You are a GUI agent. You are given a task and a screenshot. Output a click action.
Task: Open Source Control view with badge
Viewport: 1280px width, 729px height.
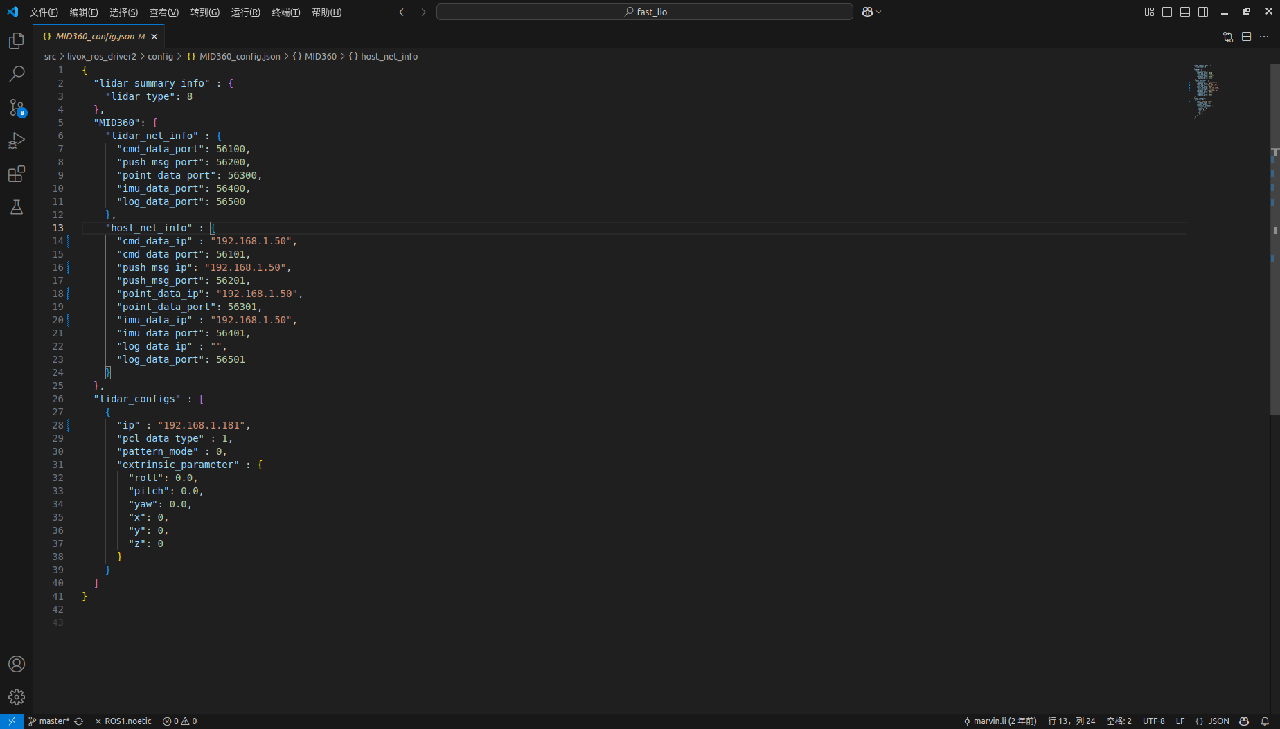coord(17,107)
